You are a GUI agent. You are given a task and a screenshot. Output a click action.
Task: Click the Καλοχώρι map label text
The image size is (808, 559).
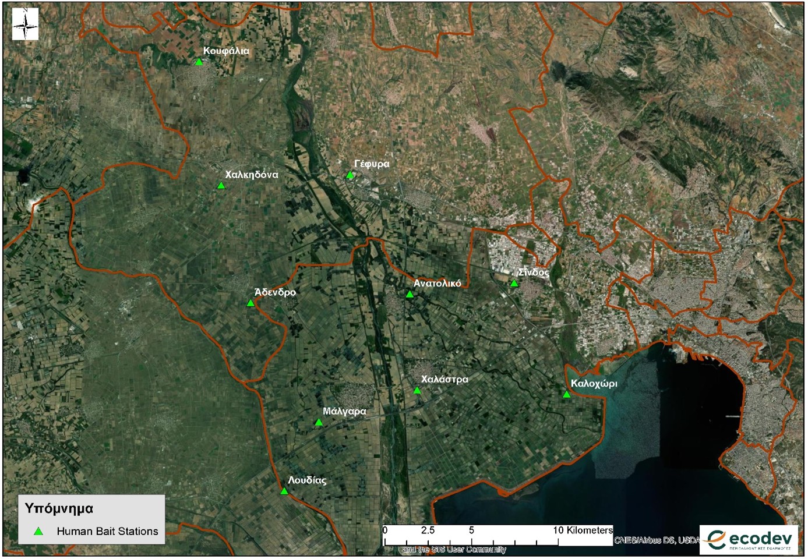click(x=594, y=383)
